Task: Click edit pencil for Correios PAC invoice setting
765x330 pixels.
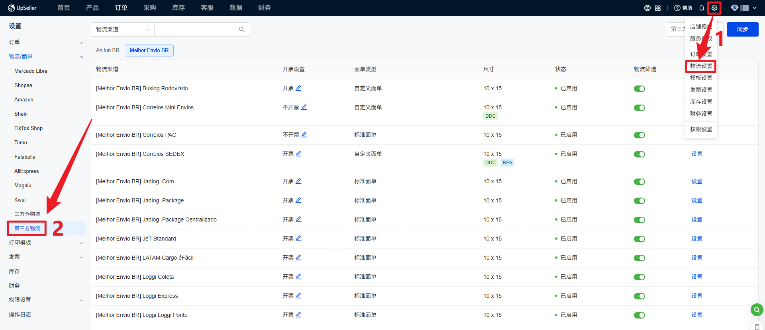Action: [304, 135]
